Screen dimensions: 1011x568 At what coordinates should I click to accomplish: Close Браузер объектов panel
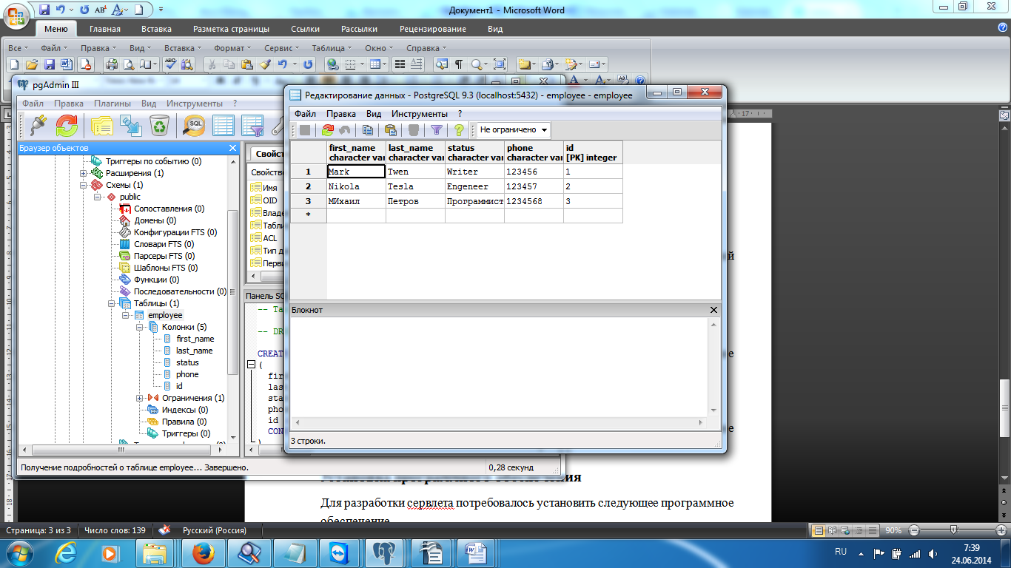[x=232, y=148]
